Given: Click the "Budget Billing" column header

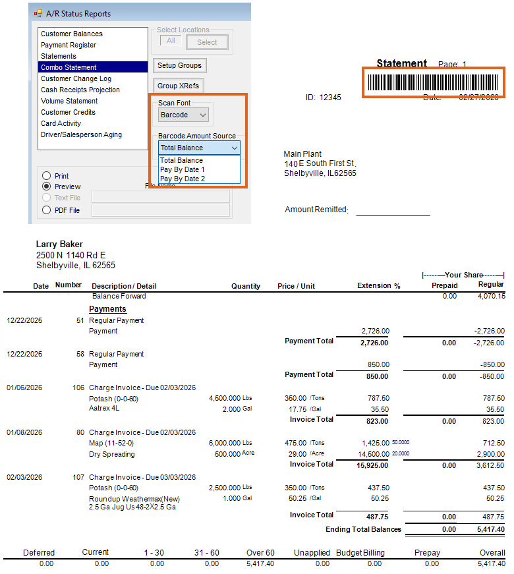Looking at the screenshot, I should coord(360,553).
